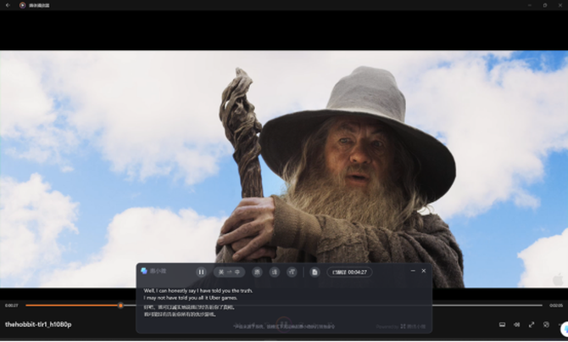Click the total duration 0:02:05 label

556,306
